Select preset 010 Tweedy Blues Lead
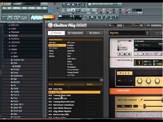 (x=74, y=95)
